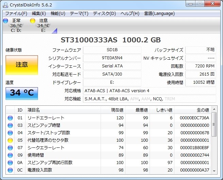223x180 pixels.
Task: Click the status icon for row ID 0C
Action: coord(10,170)
